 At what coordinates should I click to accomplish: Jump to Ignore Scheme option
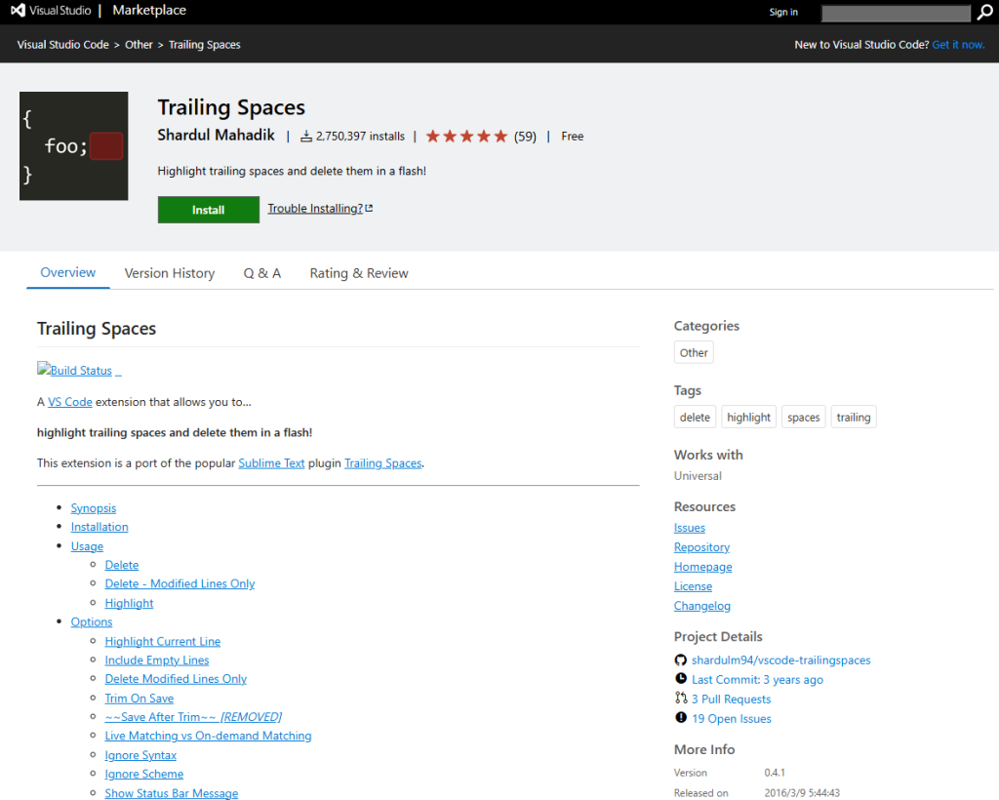[x=144, y=774]
